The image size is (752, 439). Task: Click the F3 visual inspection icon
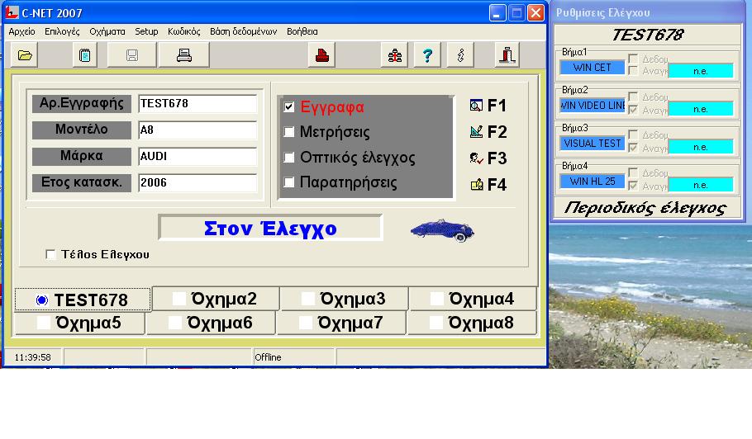(x=476, y=158)
